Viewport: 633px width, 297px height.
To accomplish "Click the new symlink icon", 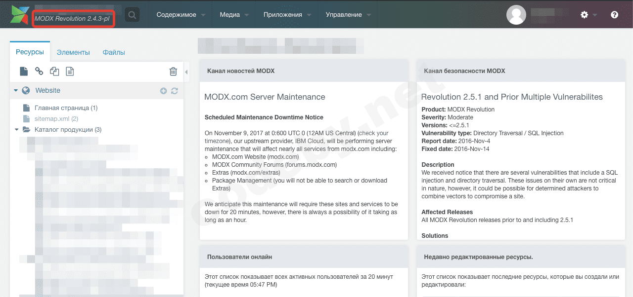I will pos(54,72).
